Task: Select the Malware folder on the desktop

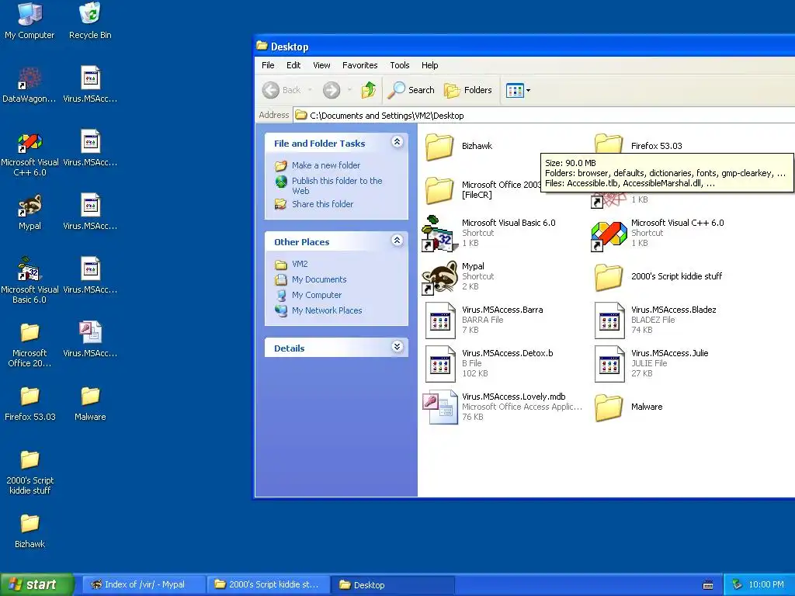Action: tap(90, 403)
